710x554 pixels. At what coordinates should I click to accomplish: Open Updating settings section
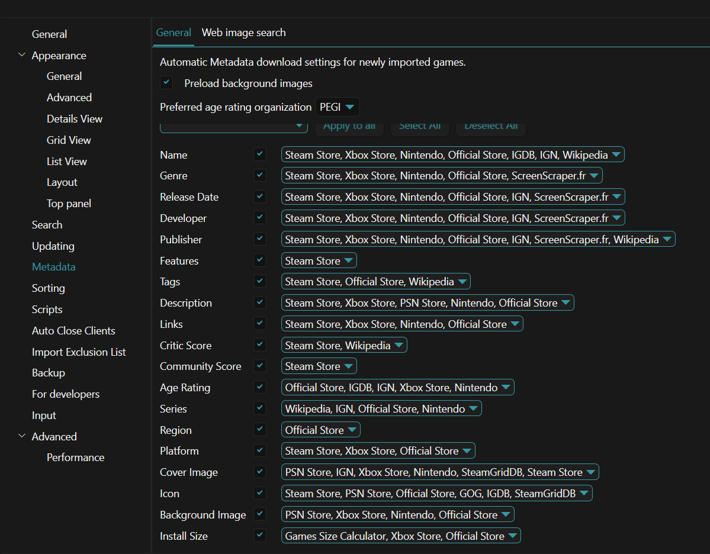coord(53,246)
